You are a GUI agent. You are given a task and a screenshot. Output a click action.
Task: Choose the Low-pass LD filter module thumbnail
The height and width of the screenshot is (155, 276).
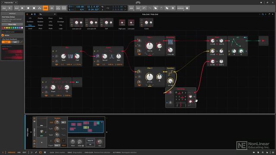[x=77, y=23]
